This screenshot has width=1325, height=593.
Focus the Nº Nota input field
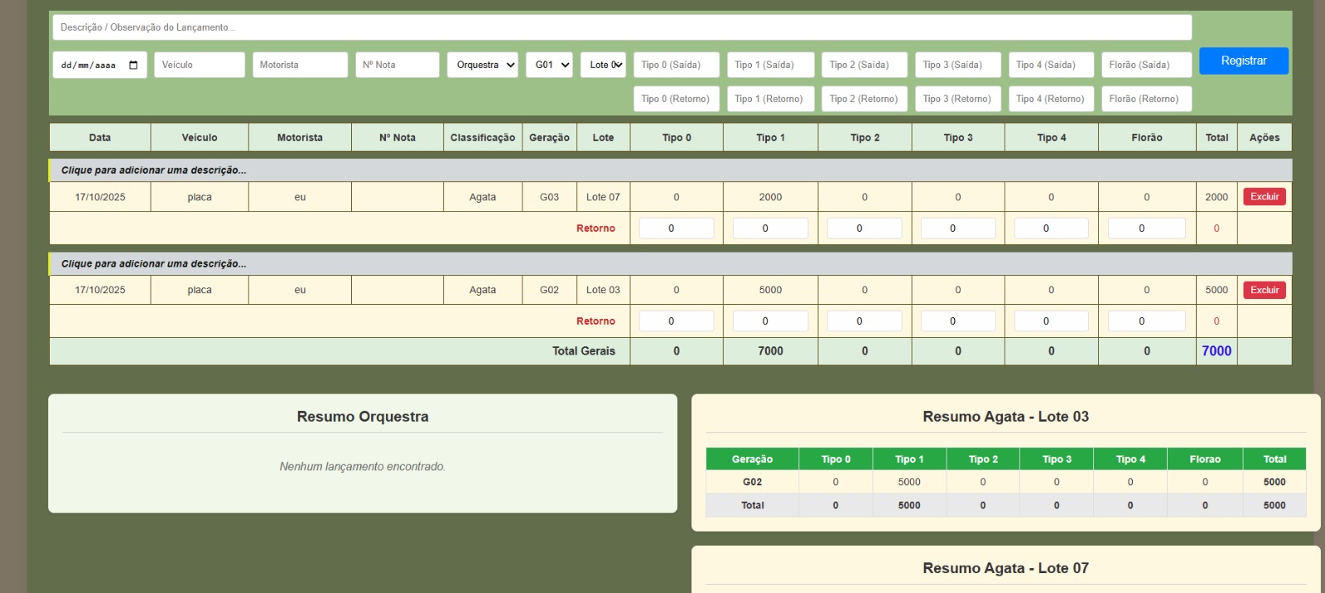[x=397, y=65]
